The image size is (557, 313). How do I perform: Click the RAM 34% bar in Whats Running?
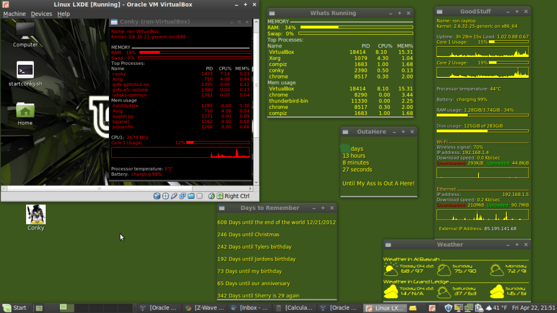click(357, 27)
